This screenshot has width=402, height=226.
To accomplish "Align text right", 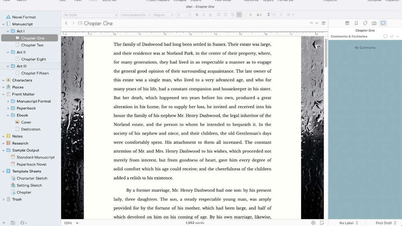I will [x=232, y=15].
